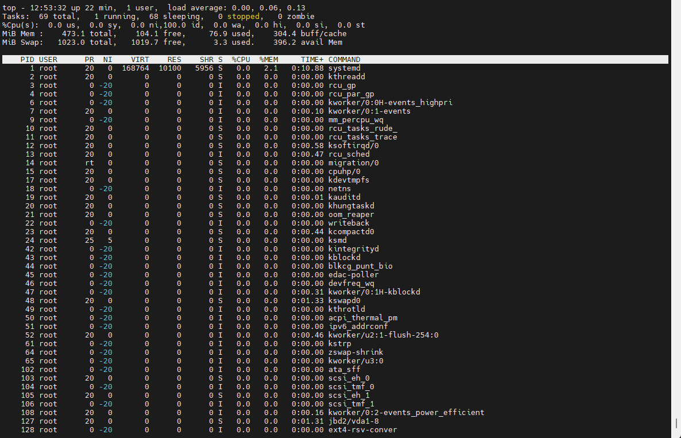Click the PID column header
The image size is (681, 438).
pos(28,60)
